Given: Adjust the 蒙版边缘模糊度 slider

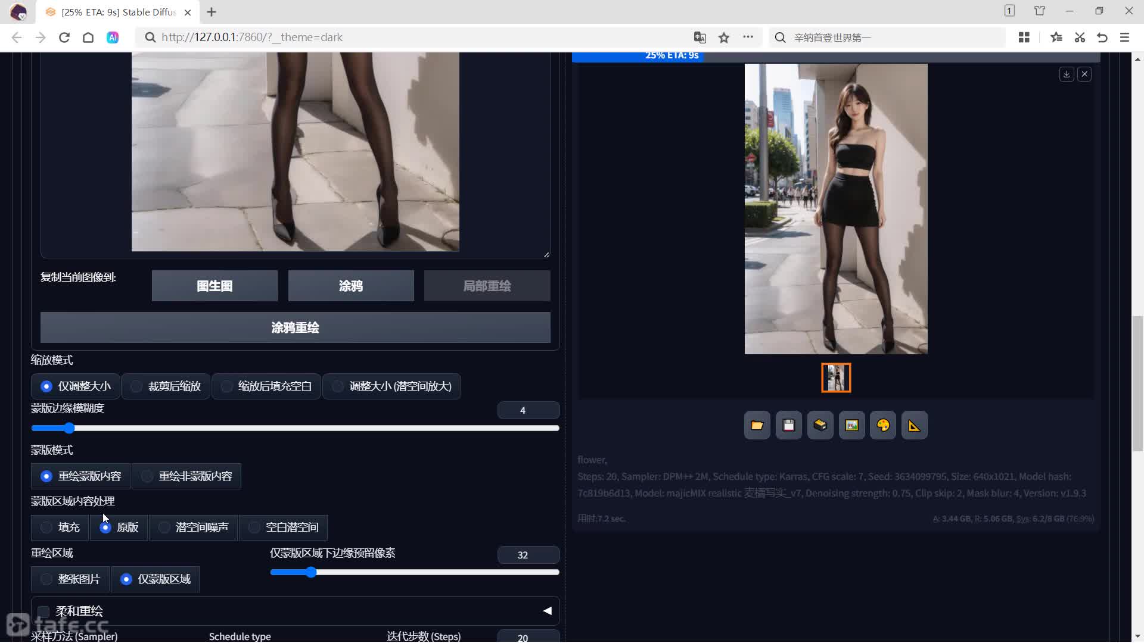Looking at the screenshot, I should (295, 428).
